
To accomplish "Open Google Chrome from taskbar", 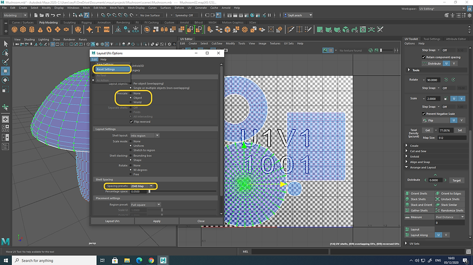I will click(151, 261).
